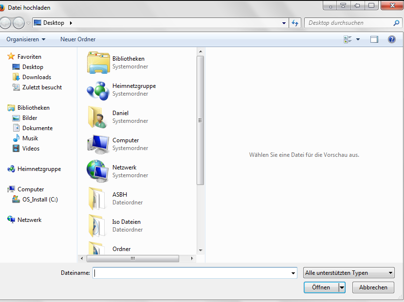Click the file list vertical scrollbar thumb
This screenshot has width=404, height=302.
coord(200,120)
